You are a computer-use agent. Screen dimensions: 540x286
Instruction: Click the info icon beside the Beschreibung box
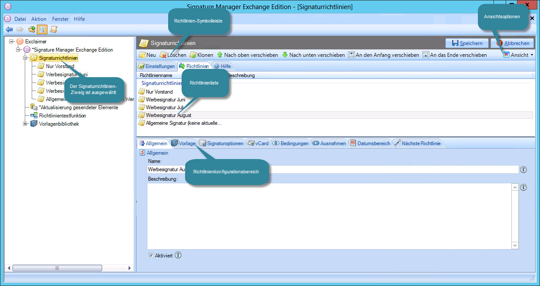(523, 188)
